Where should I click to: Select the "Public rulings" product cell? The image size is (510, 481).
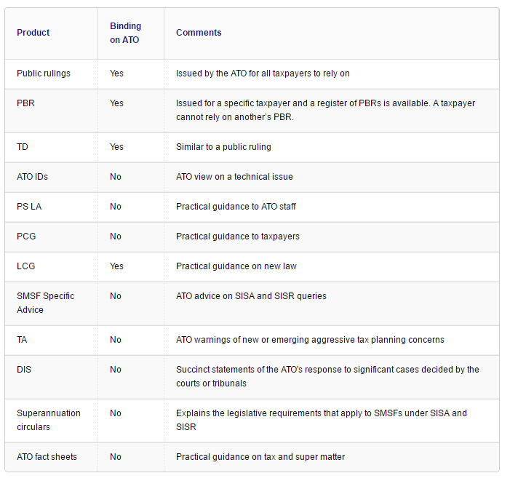click(x=44, y=73)
